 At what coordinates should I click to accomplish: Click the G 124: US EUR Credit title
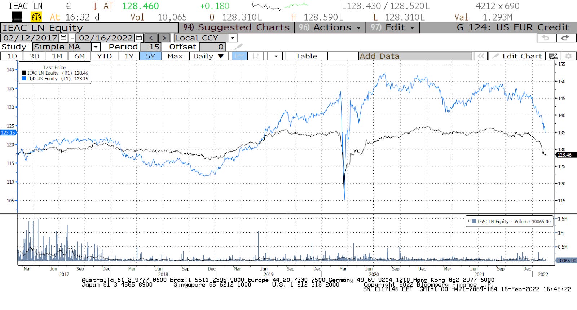(x=513, y=28)
